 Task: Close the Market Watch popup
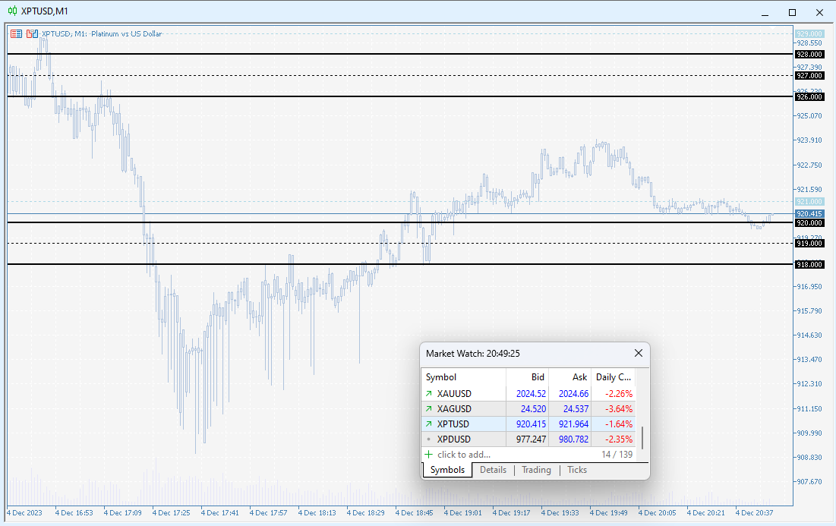pyautogui.click(x=639, y=353)
